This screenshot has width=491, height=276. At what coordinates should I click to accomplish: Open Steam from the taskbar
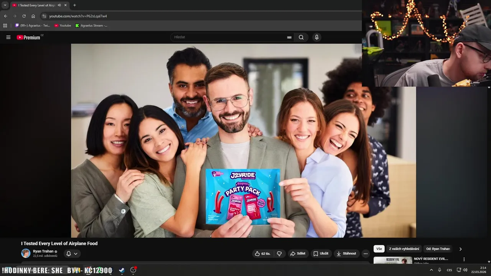point(122,270)
